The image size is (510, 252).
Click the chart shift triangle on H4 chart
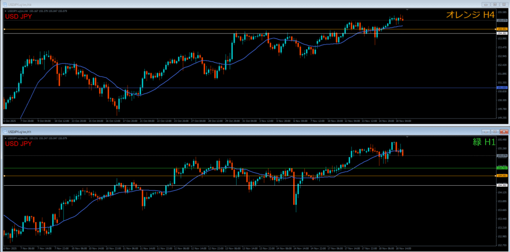tap(407, 9)
